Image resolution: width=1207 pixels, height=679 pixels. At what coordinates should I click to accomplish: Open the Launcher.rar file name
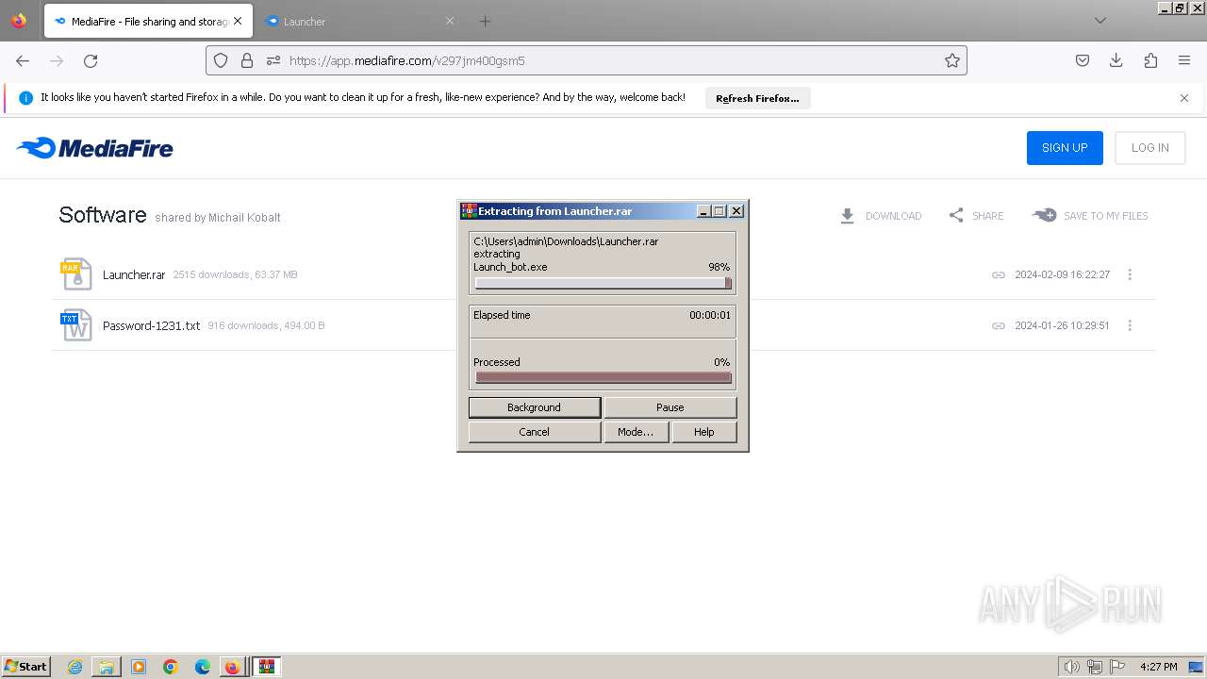tap(134, 275)
